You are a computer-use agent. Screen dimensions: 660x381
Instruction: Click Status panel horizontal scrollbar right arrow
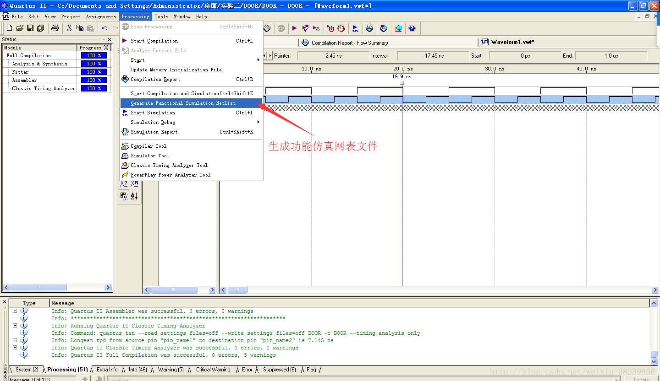click(x=108, y=288)
